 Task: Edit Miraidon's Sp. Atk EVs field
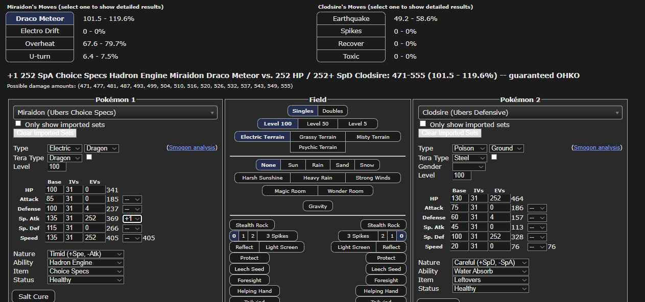pos(94,218)
